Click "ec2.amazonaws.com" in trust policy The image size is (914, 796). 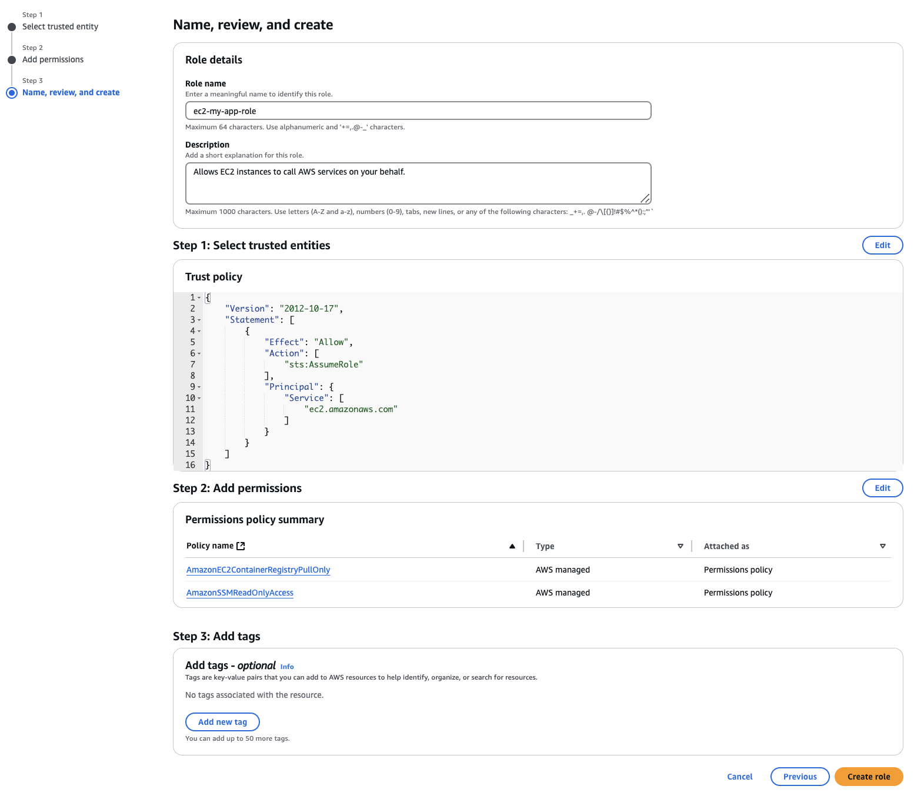pos(351,410)
